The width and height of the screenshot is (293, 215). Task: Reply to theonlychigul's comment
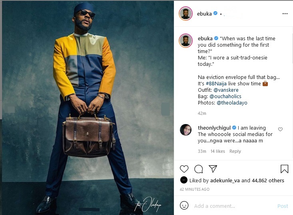[x=235, y=151]
